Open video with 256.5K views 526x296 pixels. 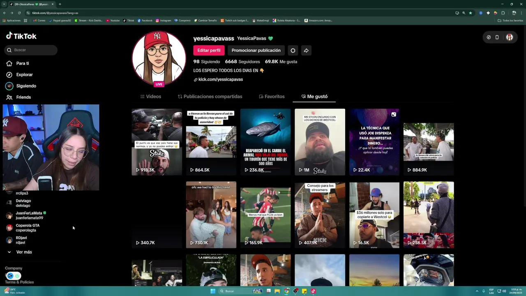(x=429, y=215)
